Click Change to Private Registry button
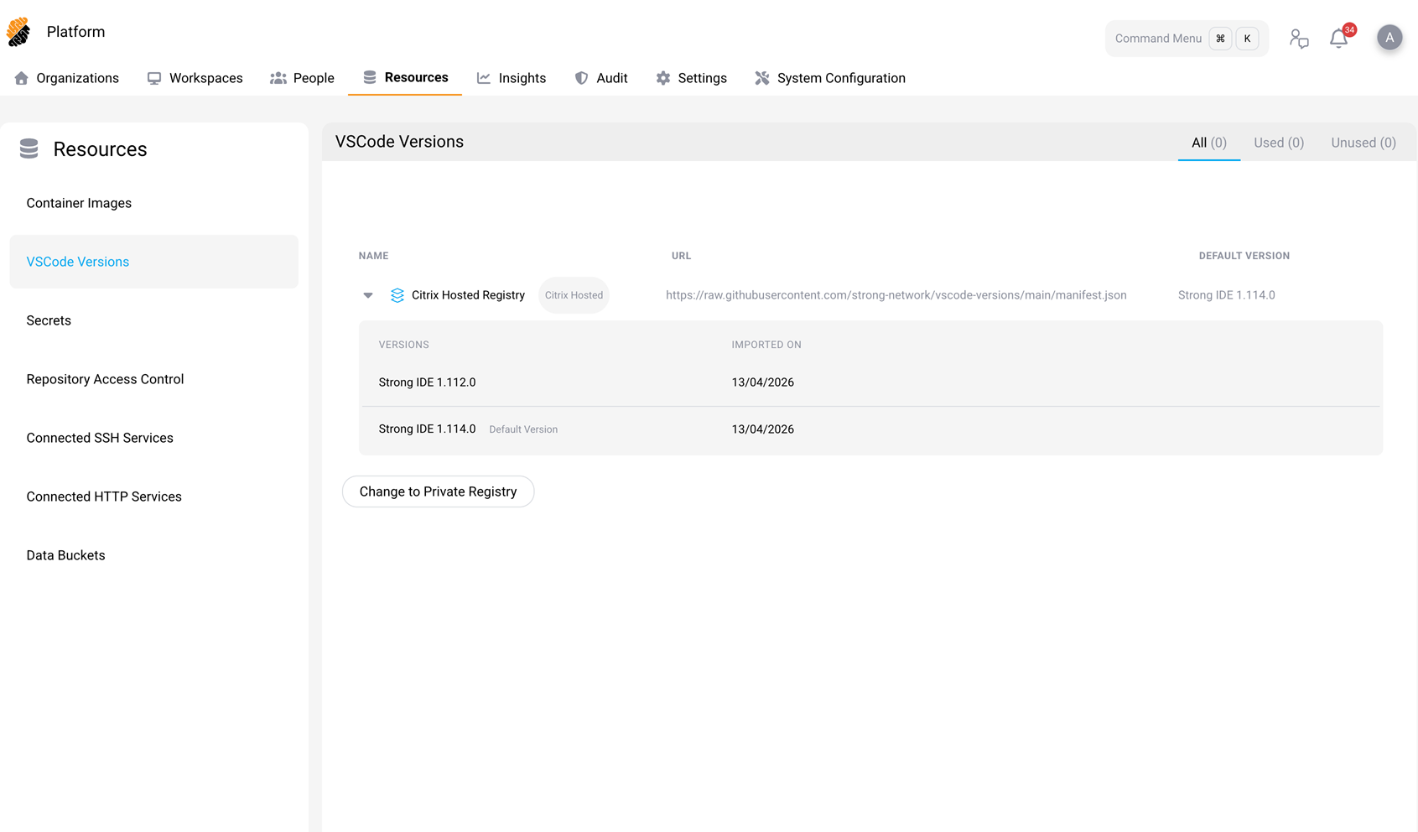 (438, 491)
